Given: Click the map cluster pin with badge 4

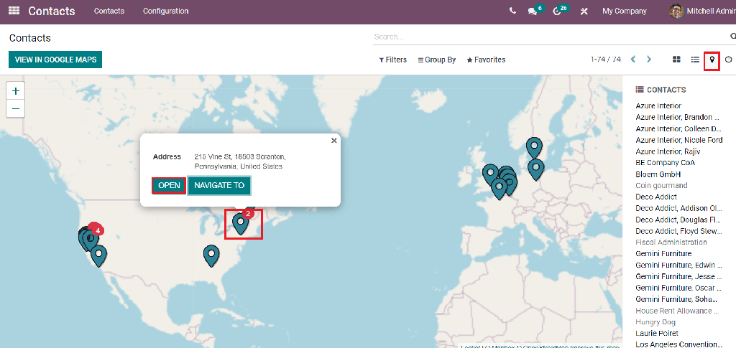Looking at the screenshot, I should point(90,238).
